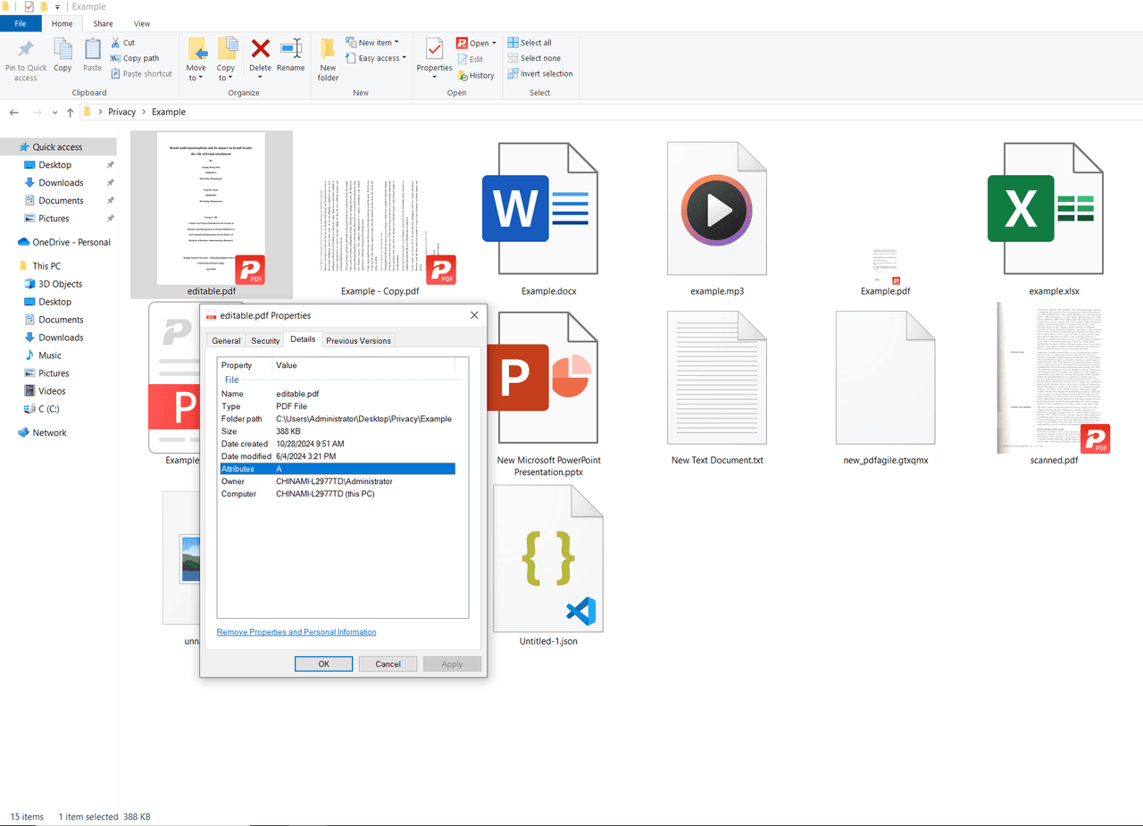This screenshot has width=1143, height=826.
Task: Navigate up one folder level
Action: coord(70,112)
